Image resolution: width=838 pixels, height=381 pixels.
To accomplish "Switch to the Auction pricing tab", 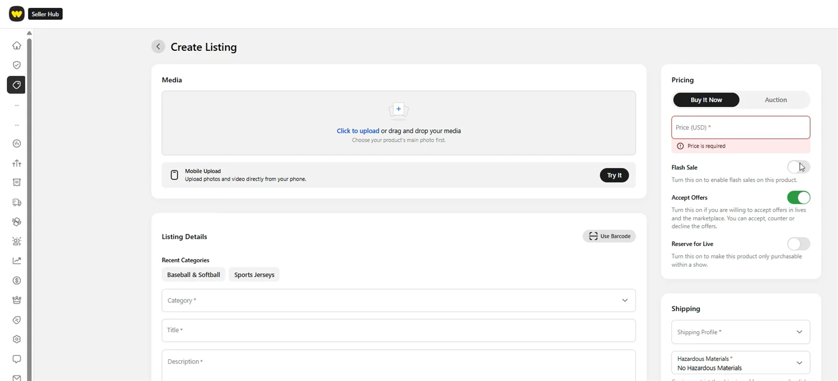I will click(x=775, y=100).
